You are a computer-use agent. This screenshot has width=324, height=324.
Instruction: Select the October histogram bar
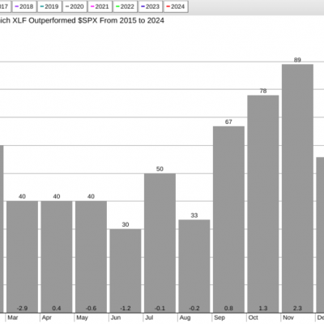(x=263, y=204)
